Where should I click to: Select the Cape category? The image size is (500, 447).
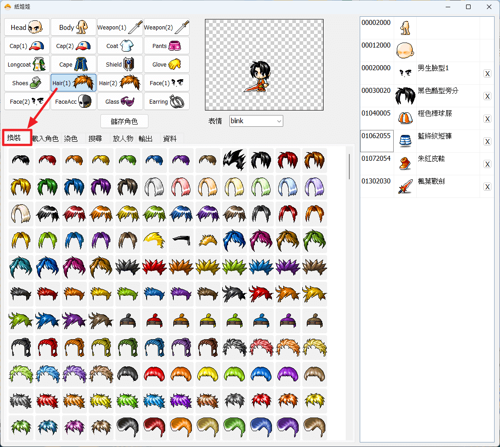click(x=73, y=64)
